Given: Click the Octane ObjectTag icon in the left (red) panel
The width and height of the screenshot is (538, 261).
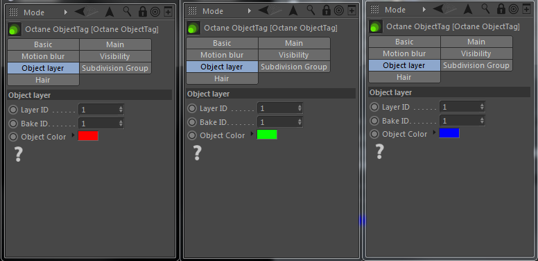Looking at the screenshot, I should (15, 30).
